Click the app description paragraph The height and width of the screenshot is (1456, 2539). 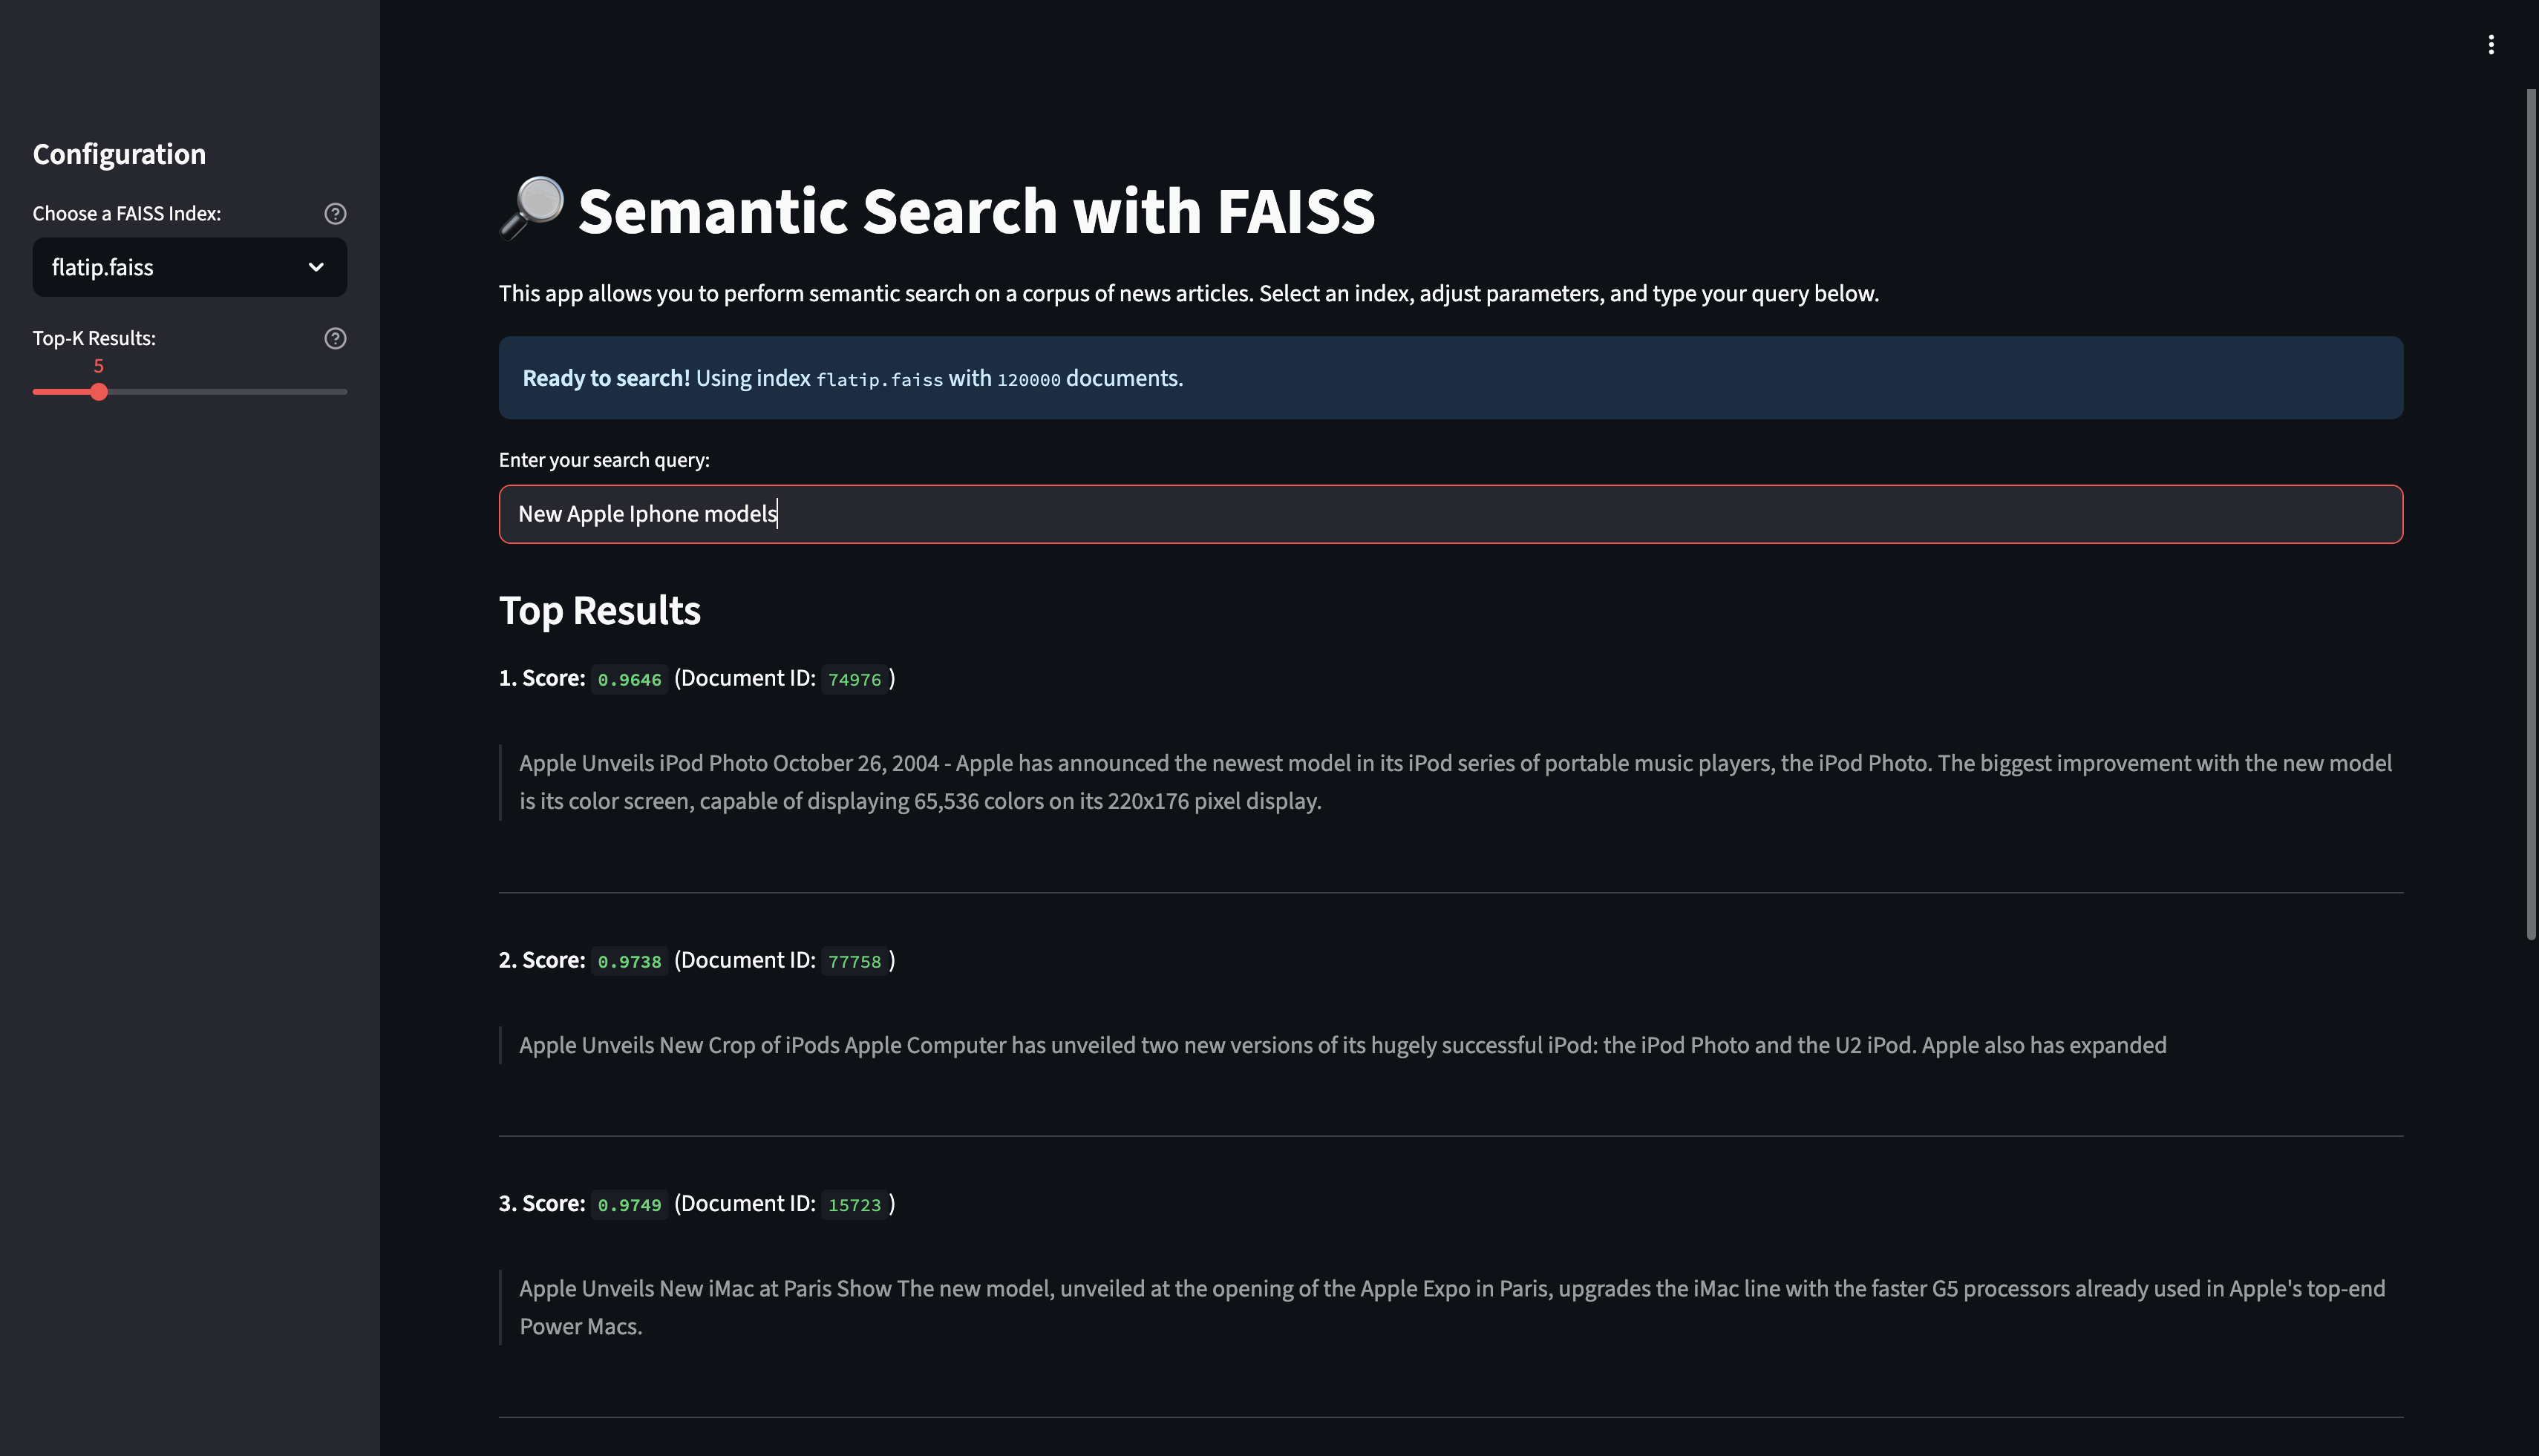[1189, 293]
